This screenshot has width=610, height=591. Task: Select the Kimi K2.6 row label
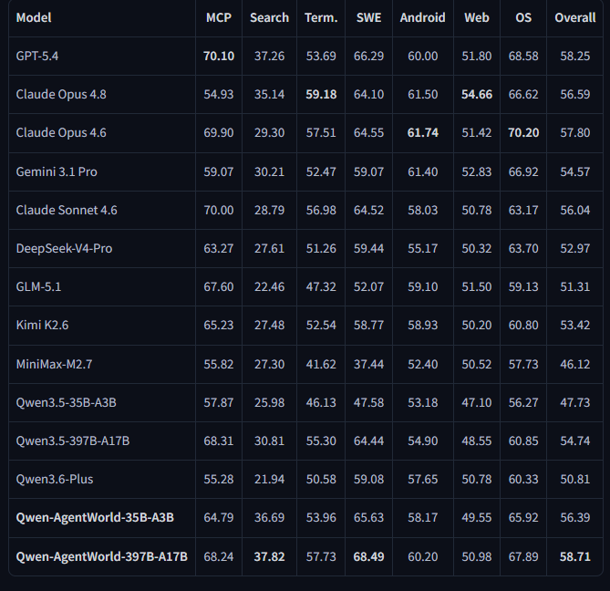[42, 325]
